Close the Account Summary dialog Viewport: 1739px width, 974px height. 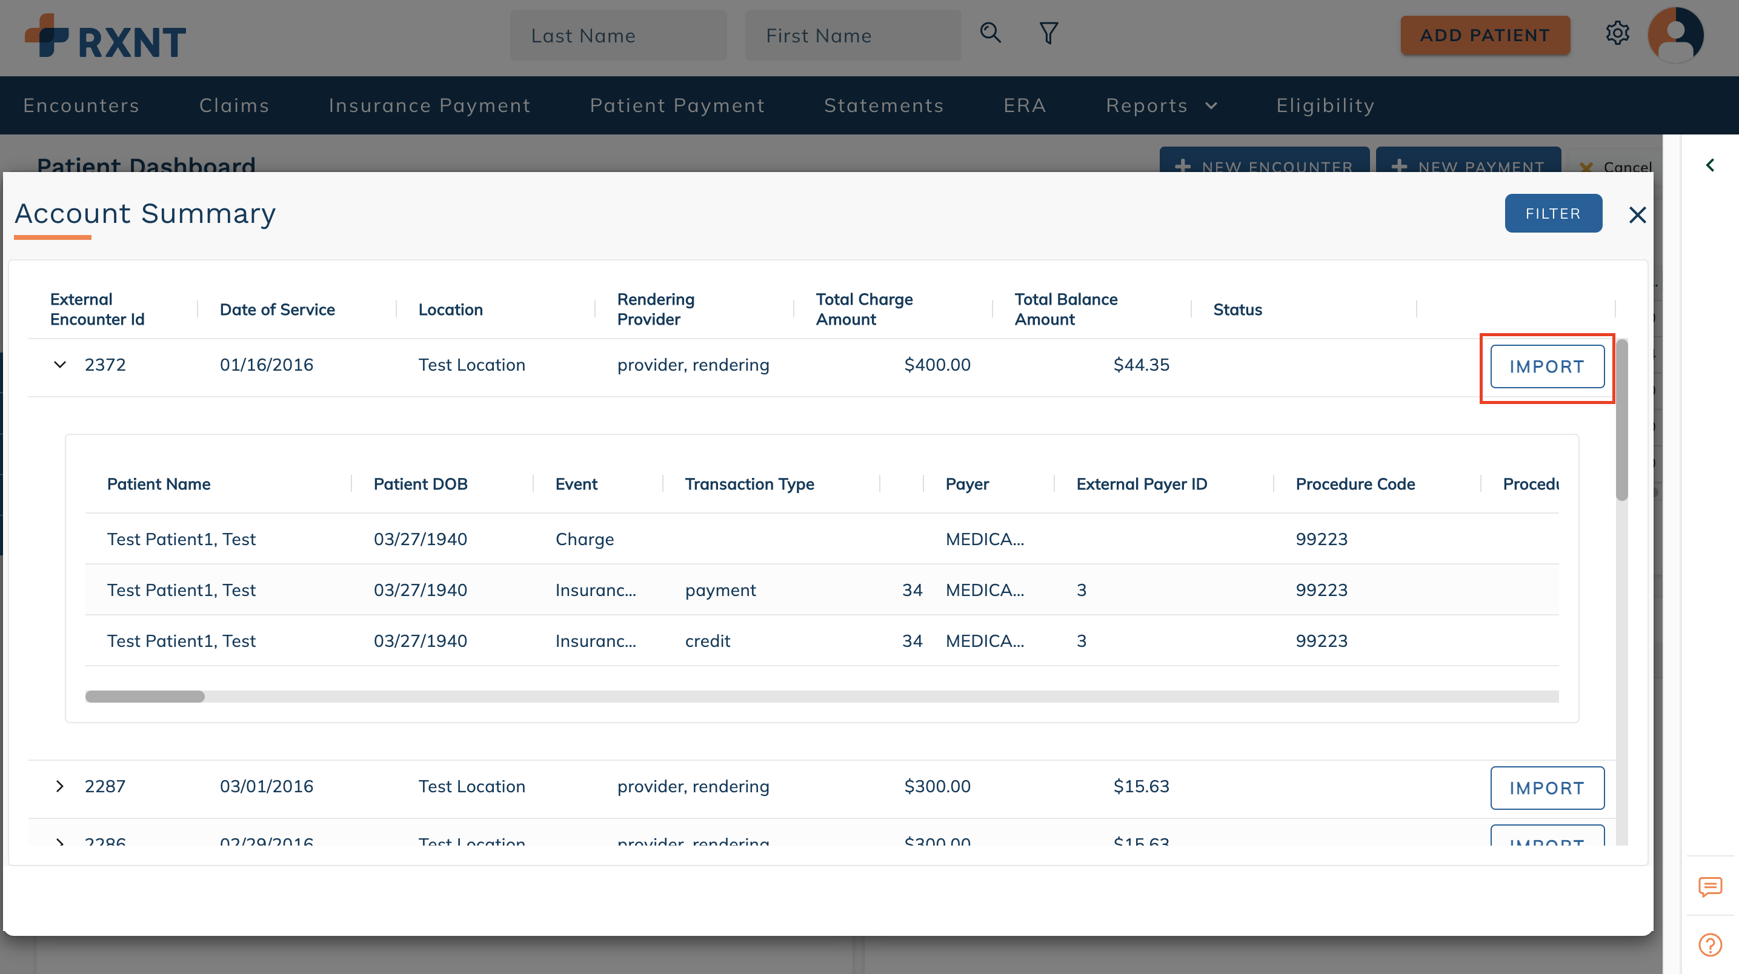tap(1637, 214)
